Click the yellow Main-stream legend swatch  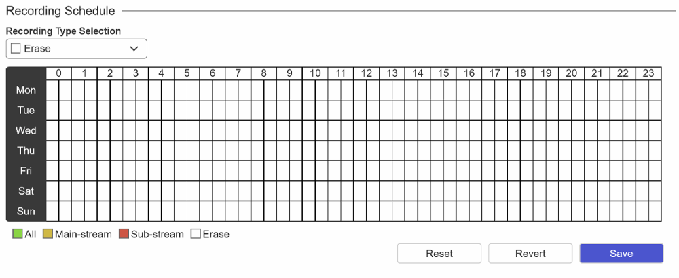tap(48, 234)
